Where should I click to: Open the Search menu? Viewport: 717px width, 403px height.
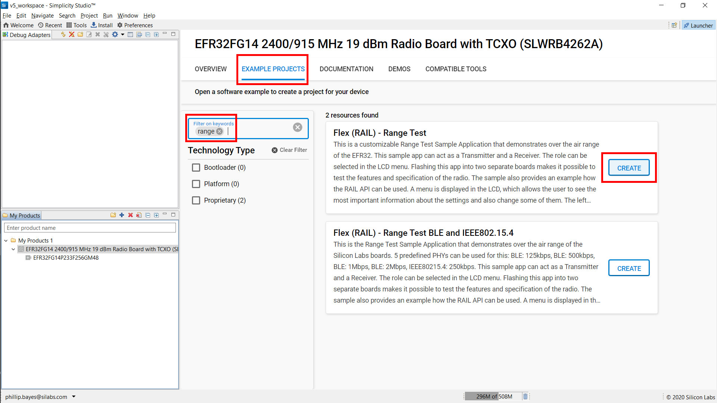pos(67,16)
